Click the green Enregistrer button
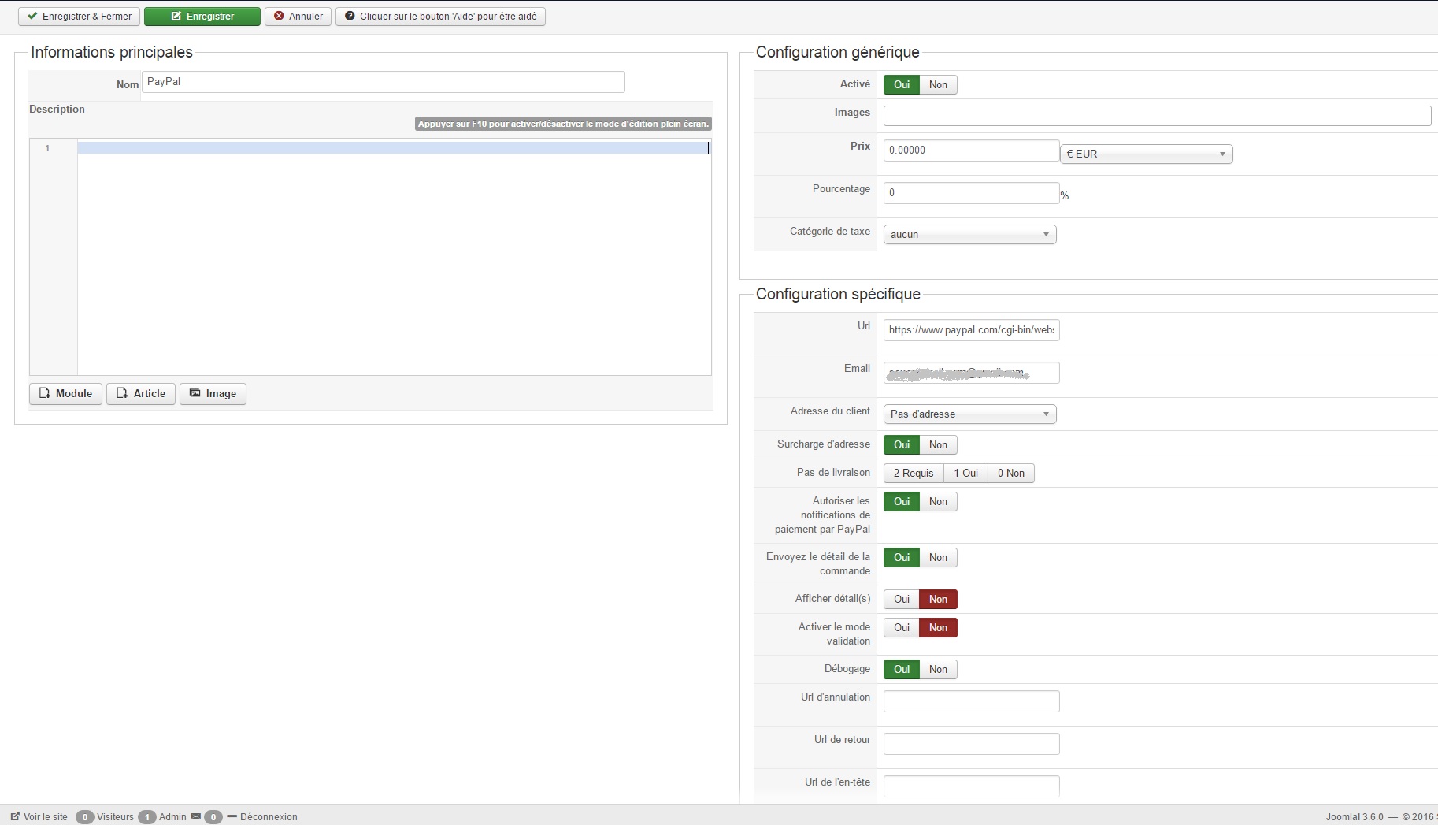 [202, 17]
